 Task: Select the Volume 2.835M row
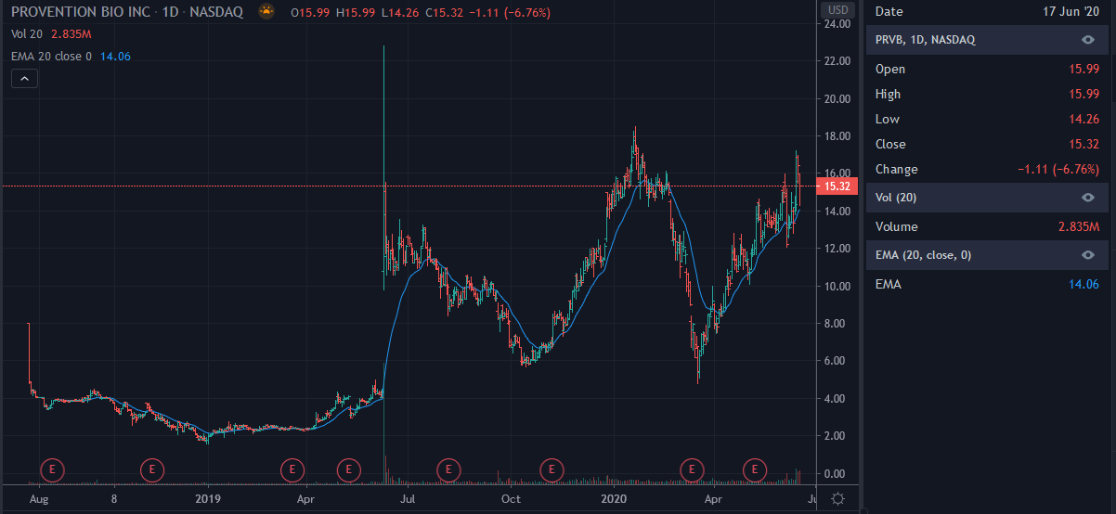tap(987, 226)
